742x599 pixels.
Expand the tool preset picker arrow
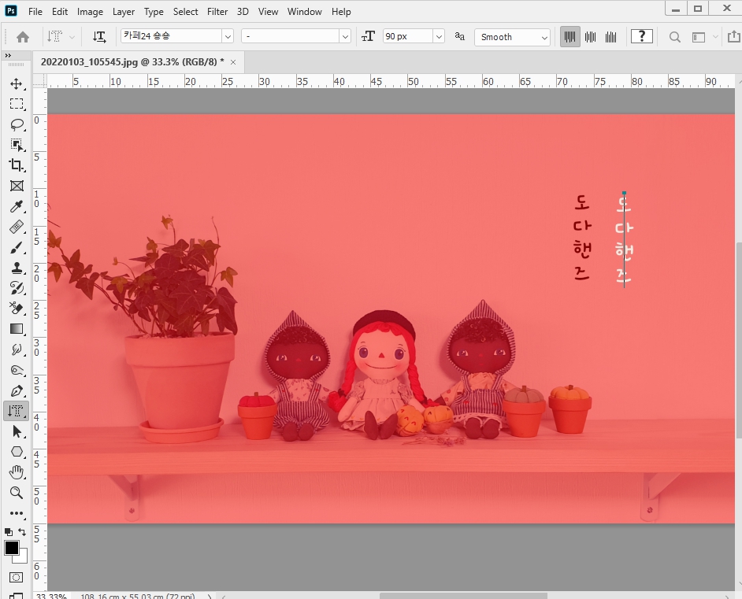click(72, 37)
